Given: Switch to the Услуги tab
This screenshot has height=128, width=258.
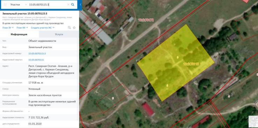Looking at the screenshot, I should click(59, 34).
